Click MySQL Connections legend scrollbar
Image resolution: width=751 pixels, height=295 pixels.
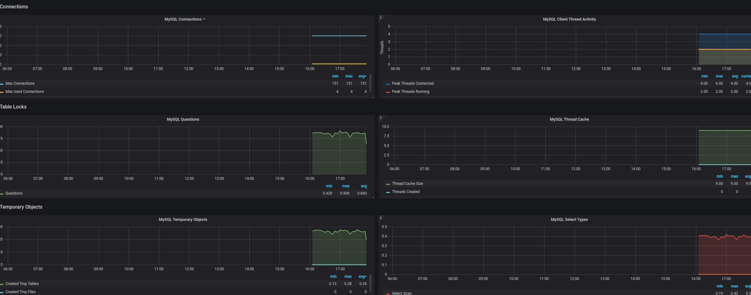click(x=370, y=83)
